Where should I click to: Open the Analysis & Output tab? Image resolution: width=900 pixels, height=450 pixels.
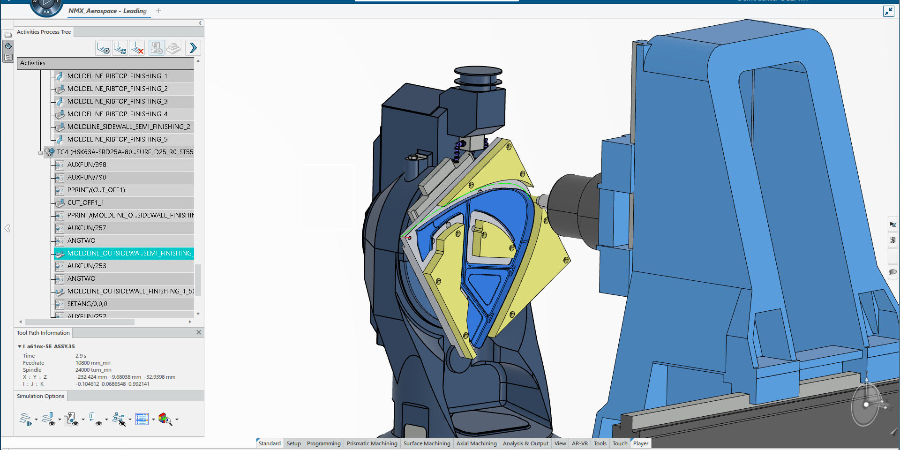pos(525,443)
